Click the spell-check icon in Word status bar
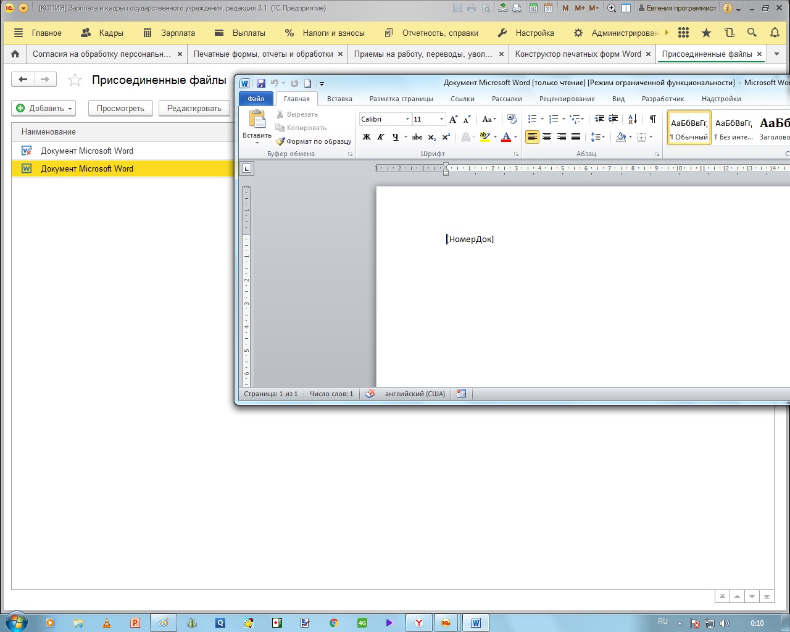 pyautogui.click(x=370, y=394)
